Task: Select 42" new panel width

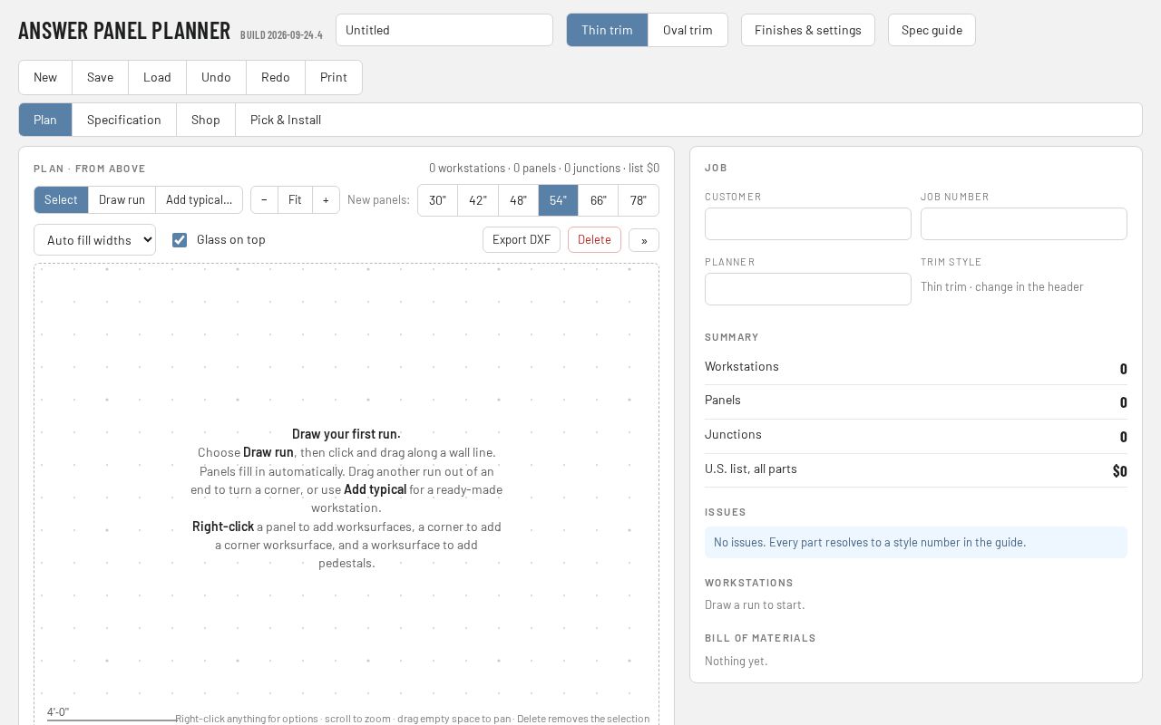Action: [x=478, y=200]
